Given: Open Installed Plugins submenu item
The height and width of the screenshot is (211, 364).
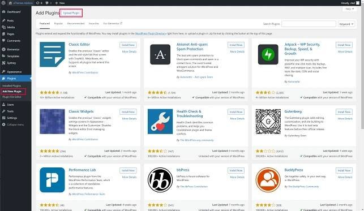Looking at the screenshot, I should pyautogui.click(x=12, y=86).
